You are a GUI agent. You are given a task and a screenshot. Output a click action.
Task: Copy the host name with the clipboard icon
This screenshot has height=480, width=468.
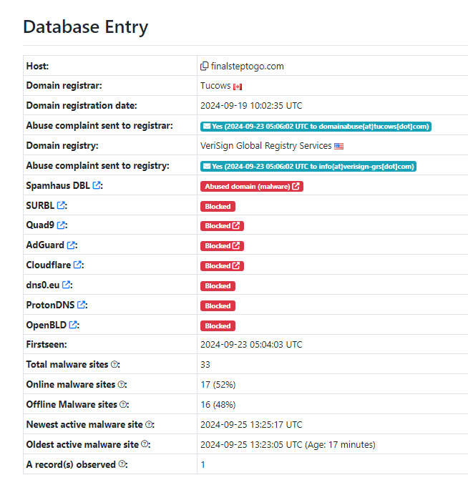[x=204, y=66]
